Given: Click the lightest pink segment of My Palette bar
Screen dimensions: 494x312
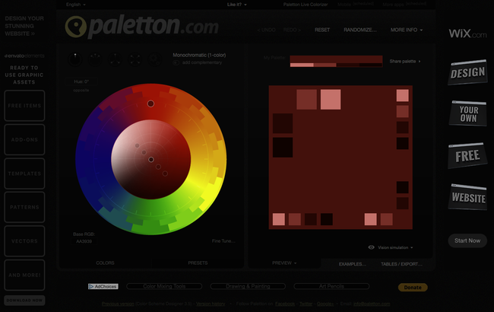Looking at the screenshot, I should 302,65.
